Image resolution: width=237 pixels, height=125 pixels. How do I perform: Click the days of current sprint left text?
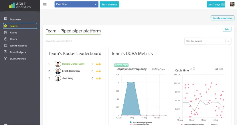click(x=59, y=41)
